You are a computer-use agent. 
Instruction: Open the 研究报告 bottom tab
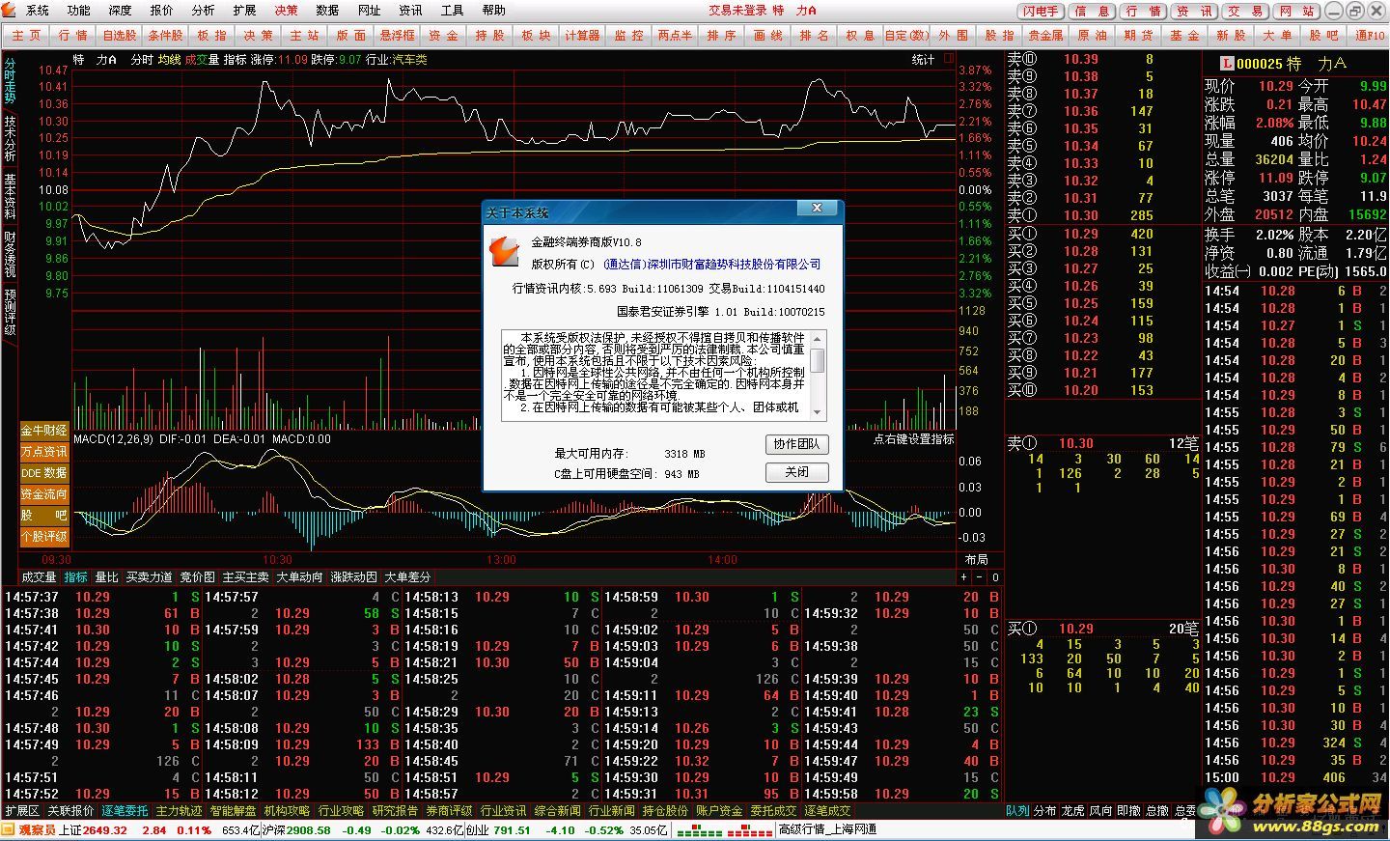point(395,811)
